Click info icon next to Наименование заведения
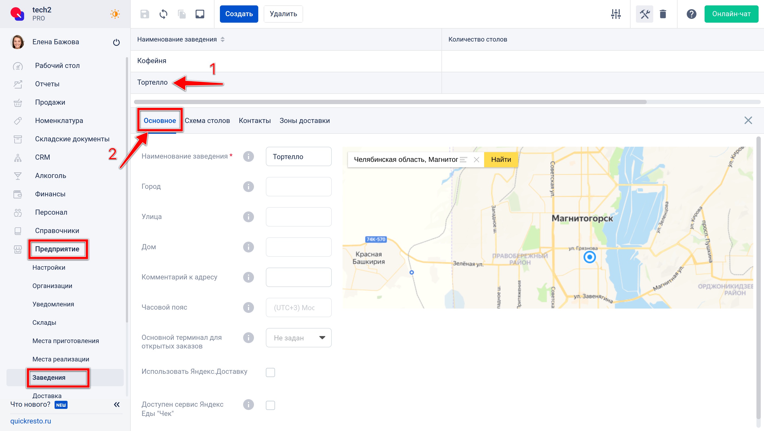Image resolution: width=764 pixels, height=431 pixels. coord(248,156)
